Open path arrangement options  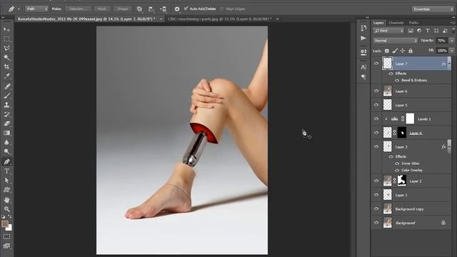tap(164, 9)
